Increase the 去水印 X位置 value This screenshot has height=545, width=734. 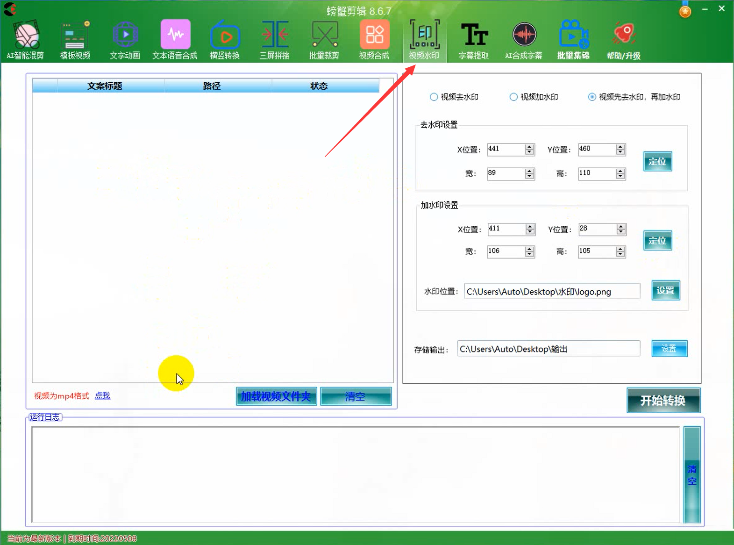click(529, 147)
